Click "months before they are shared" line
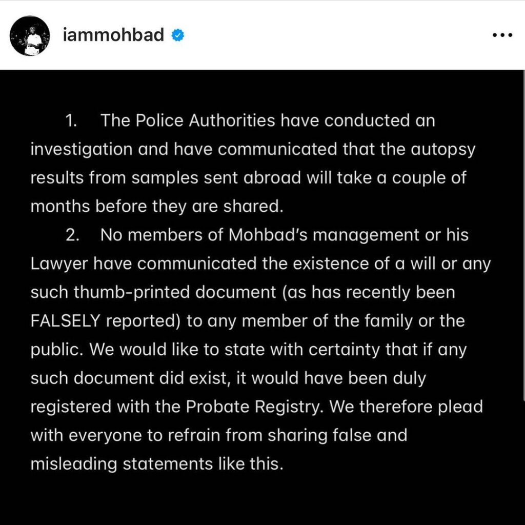 [156, 207]
